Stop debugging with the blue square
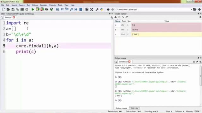202x113 pixels. coord(81,9)
